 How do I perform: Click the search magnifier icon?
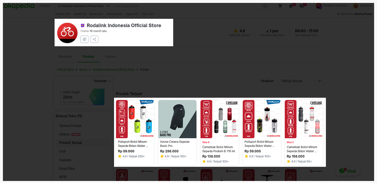point(265,6)
